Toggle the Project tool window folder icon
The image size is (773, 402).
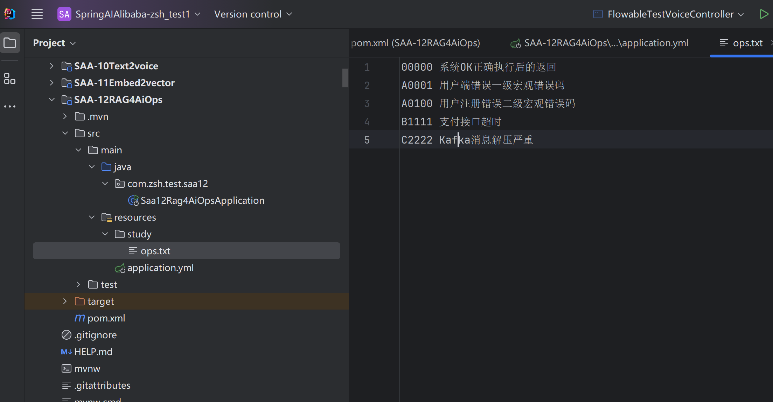pos(10,43)
